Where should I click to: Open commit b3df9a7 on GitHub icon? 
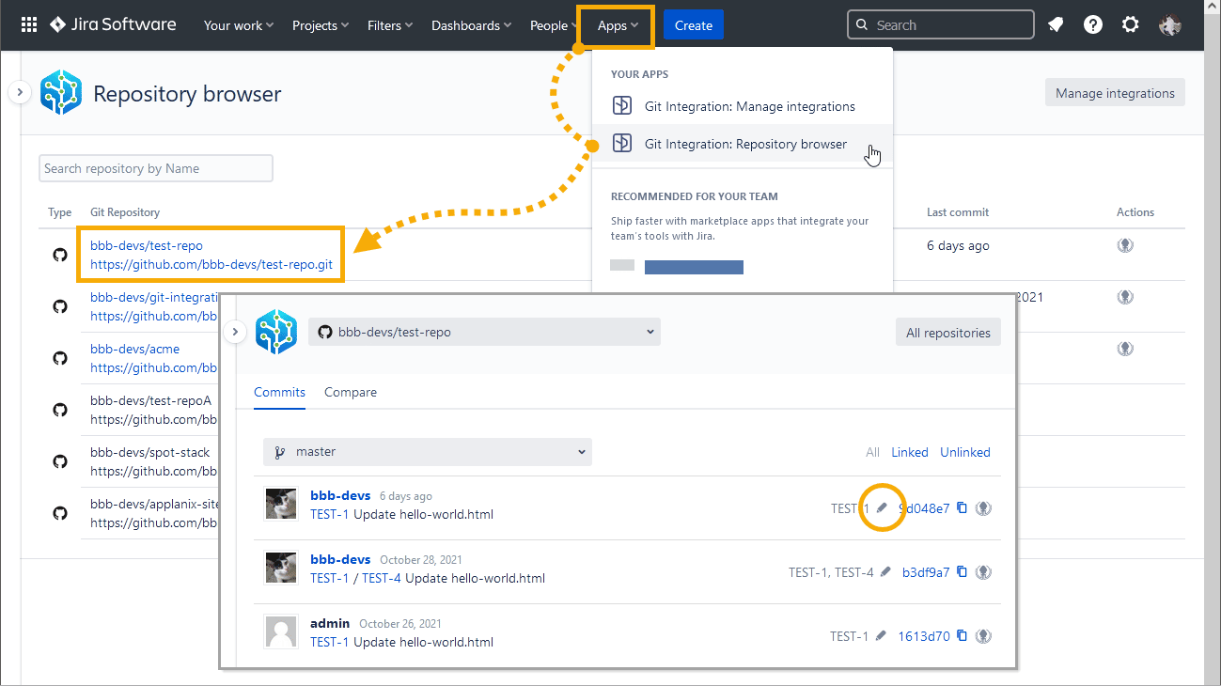pos(983,572)
